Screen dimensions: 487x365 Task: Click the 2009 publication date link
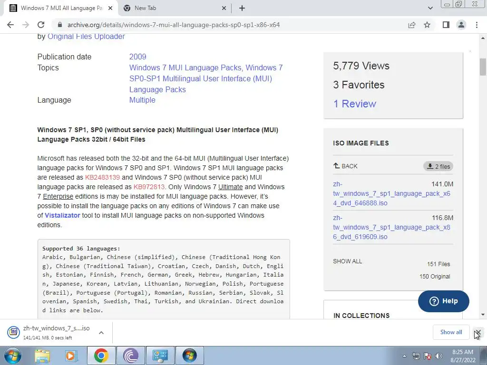click(x=137, y=57)
